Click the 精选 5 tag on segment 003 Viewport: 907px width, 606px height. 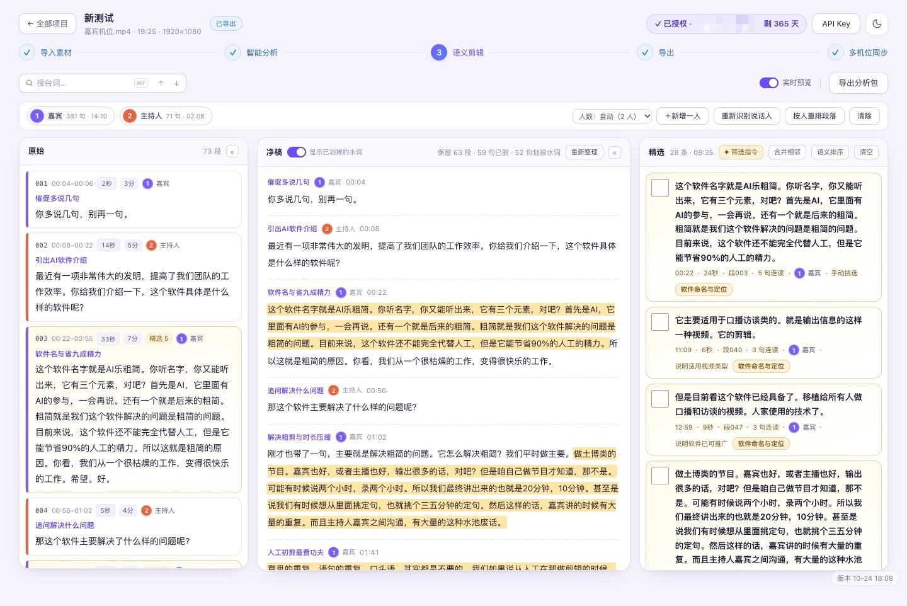(159, 339)
